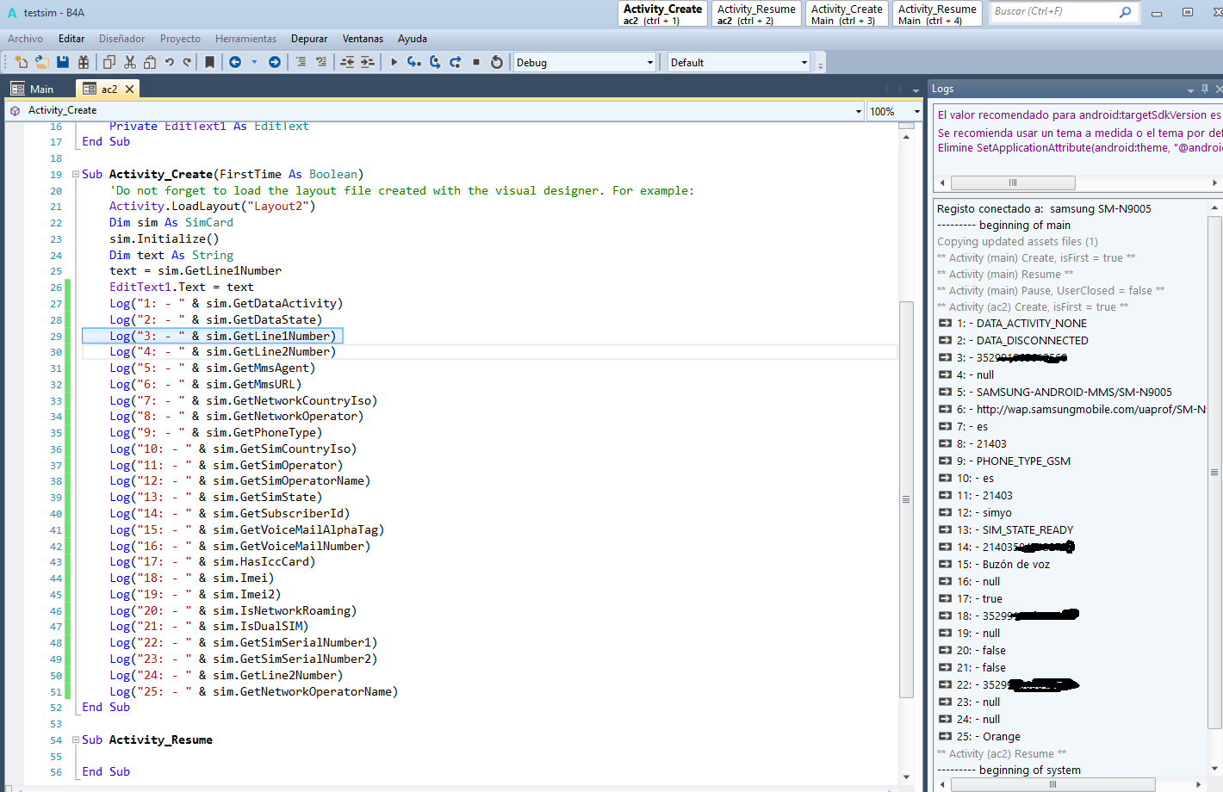Run the project with the play icon
This screenshot has height=792, width=1223.
click(x=394, y=62)
